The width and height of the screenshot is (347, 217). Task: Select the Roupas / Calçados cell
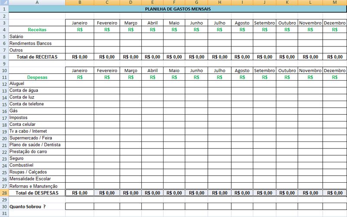point(37,172)
